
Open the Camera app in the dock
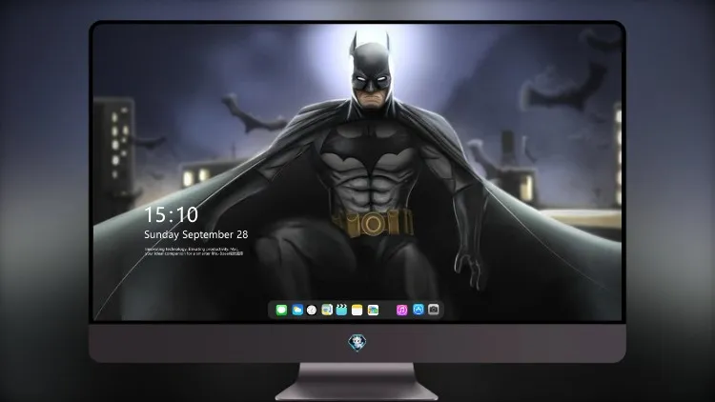pyautogui.click(x=434, y=310)
